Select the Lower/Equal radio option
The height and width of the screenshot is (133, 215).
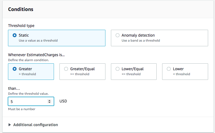118,69
